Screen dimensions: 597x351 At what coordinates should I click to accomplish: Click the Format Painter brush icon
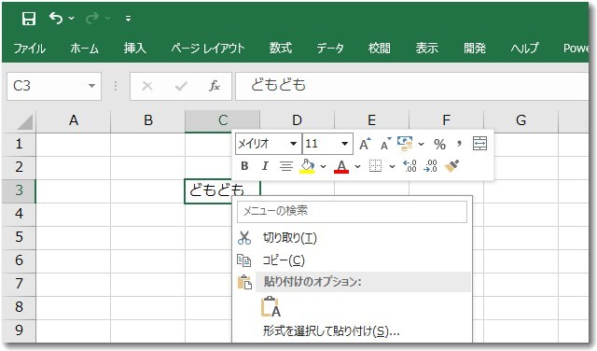point(451,166)
